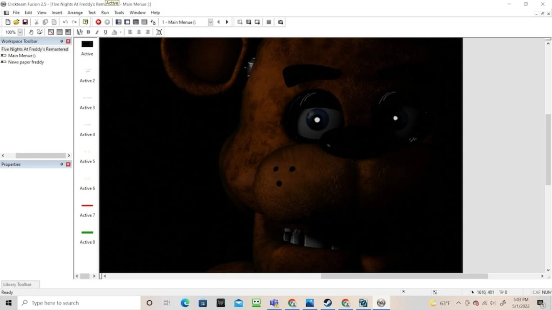
Task: Select the 'News paper freddy' frame
Action: [x=26, y=62]
